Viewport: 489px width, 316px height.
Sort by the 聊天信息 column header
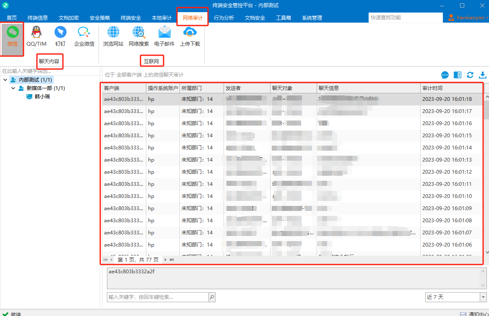click(x=368, y=88)
